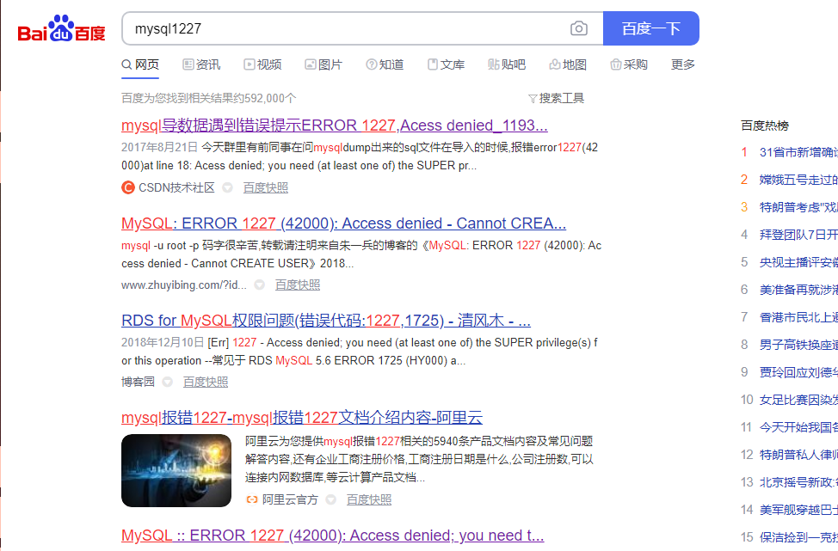Click the Baidu logo
This screenshot has width=838, height=551.
click(61, 28)
